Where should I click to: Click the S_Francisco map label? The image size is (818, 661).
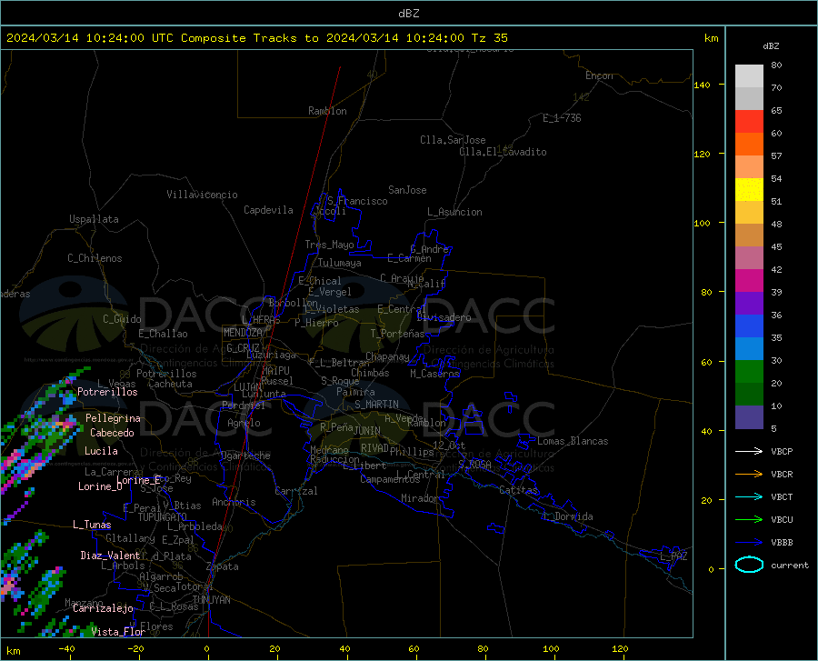(x=357, y=201)
